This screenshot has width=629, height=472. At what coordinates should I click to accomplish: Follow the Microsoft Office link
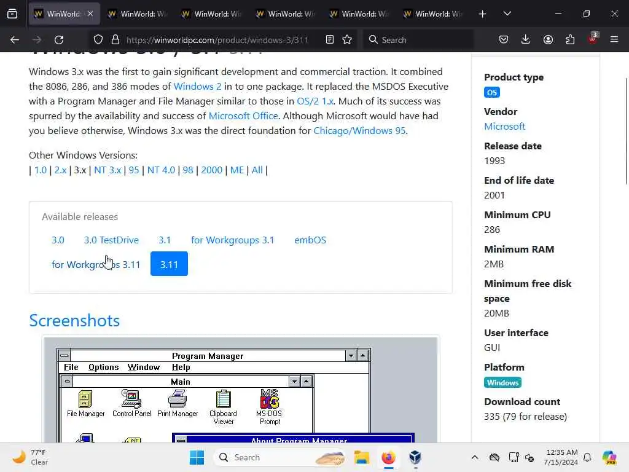(x=243, y=116)
